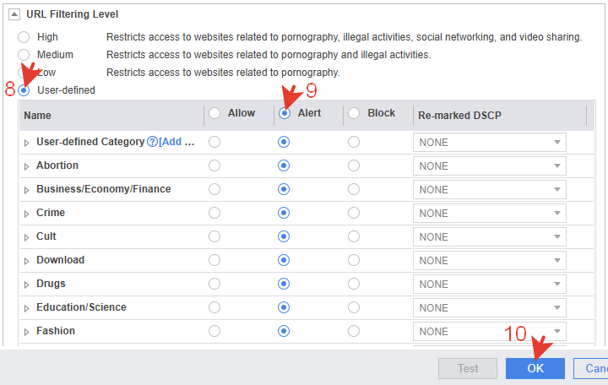
Task: Select Alert for the Fashion category
Action: tap(284, 331)
